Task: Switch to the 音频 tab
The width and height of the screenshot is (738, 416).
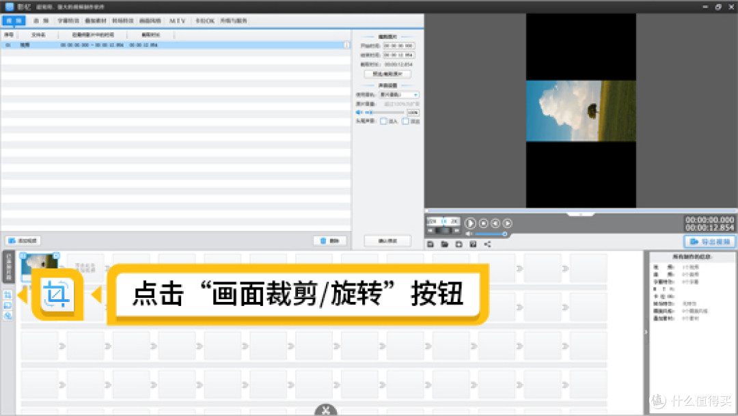Action: pyautogui.click(x=41, y=20)
